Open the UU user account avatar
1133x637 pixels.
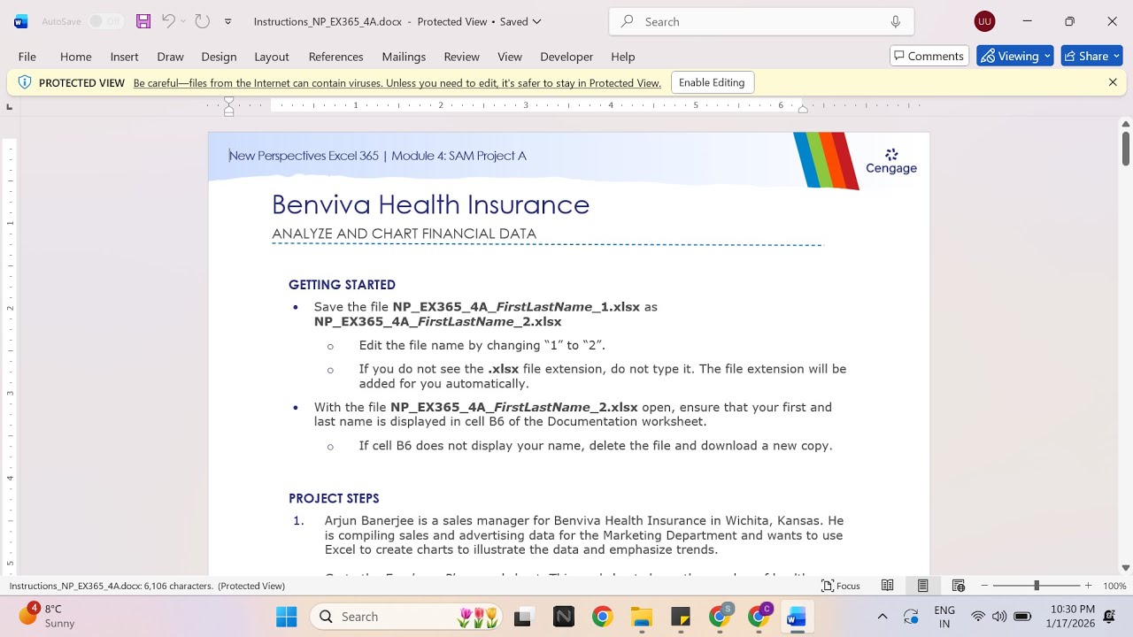pos(984,21)
